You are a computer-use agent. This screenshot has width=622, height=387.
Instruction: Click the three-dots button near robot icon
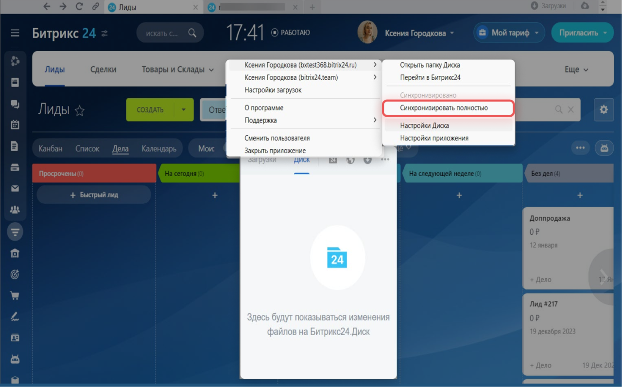580,148
